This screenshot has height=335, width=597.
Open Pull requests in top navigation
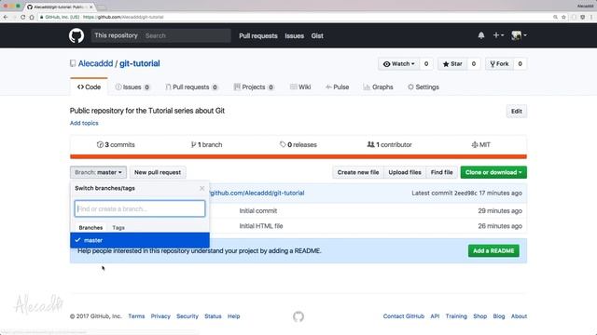coord(258,35)
